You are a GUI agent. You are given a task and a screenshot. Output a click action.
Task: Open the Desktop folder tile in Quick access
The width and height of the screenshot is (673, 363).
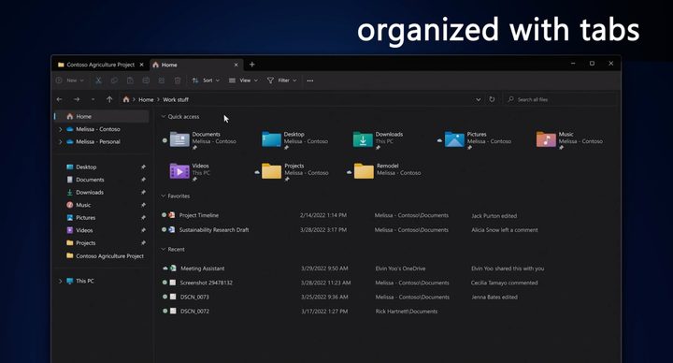(294, 140)
